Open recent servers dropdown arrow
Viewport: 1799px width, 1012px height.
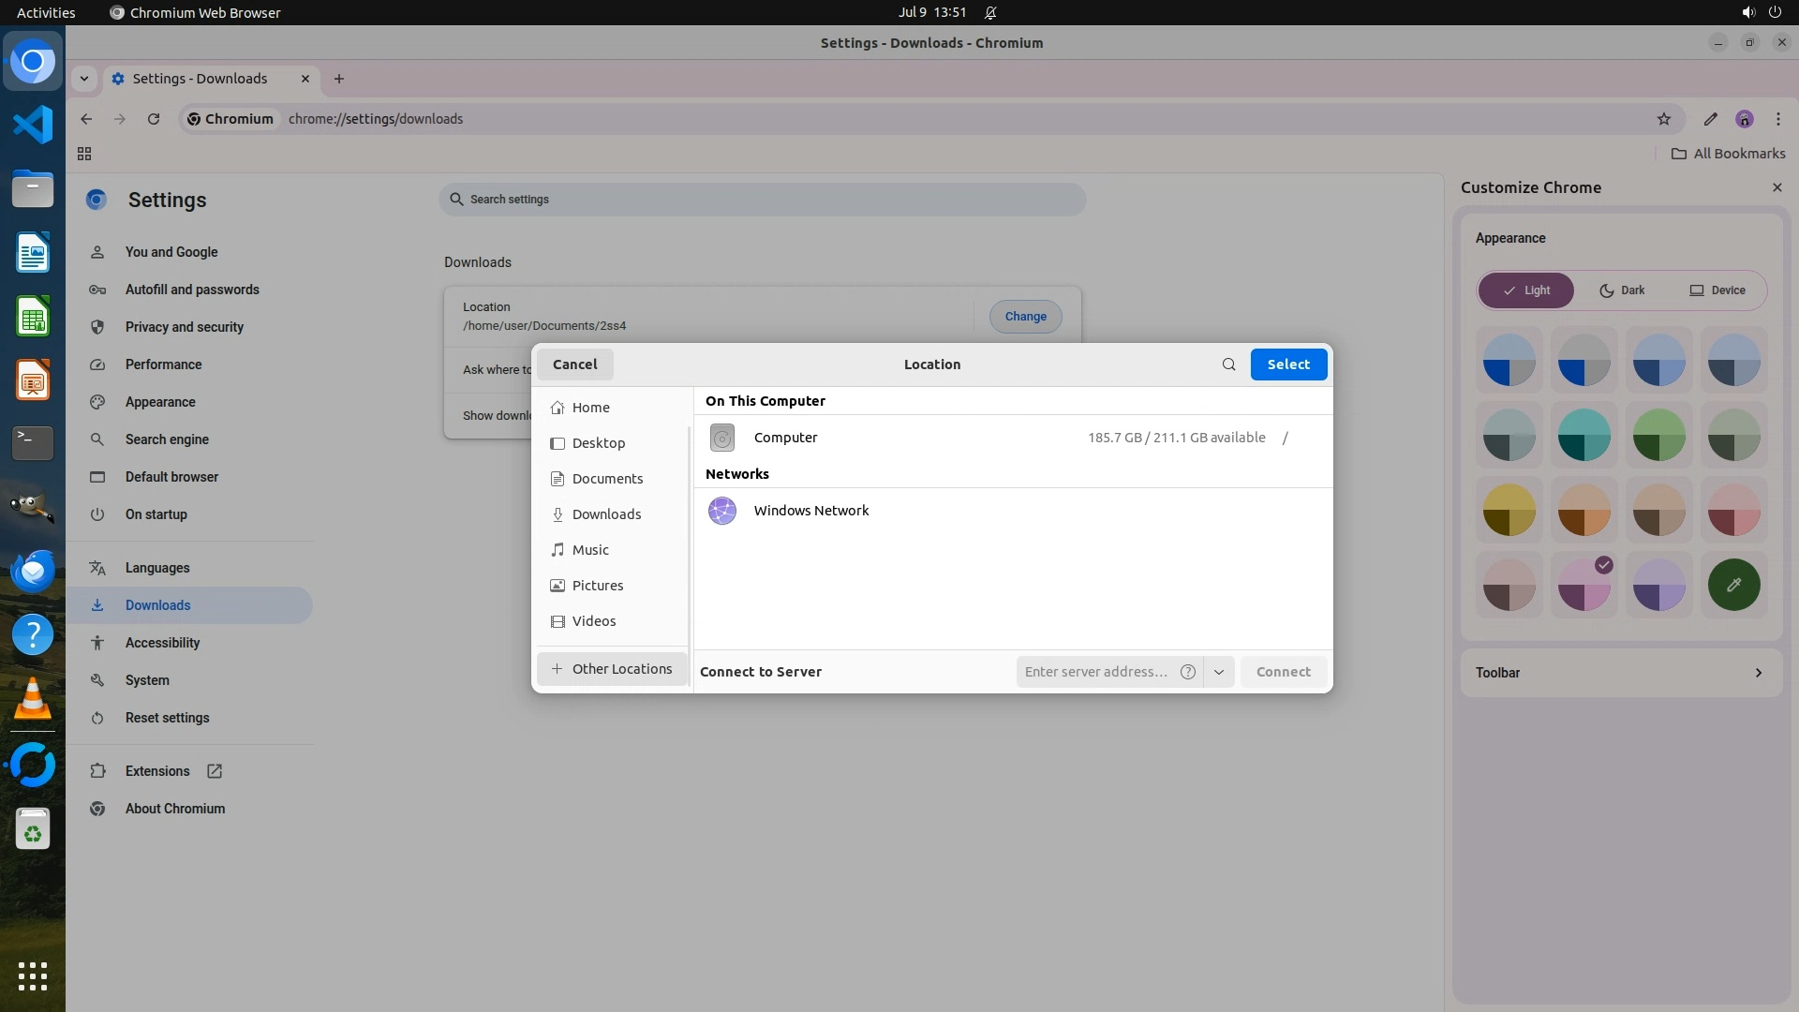coord(1218,672)
